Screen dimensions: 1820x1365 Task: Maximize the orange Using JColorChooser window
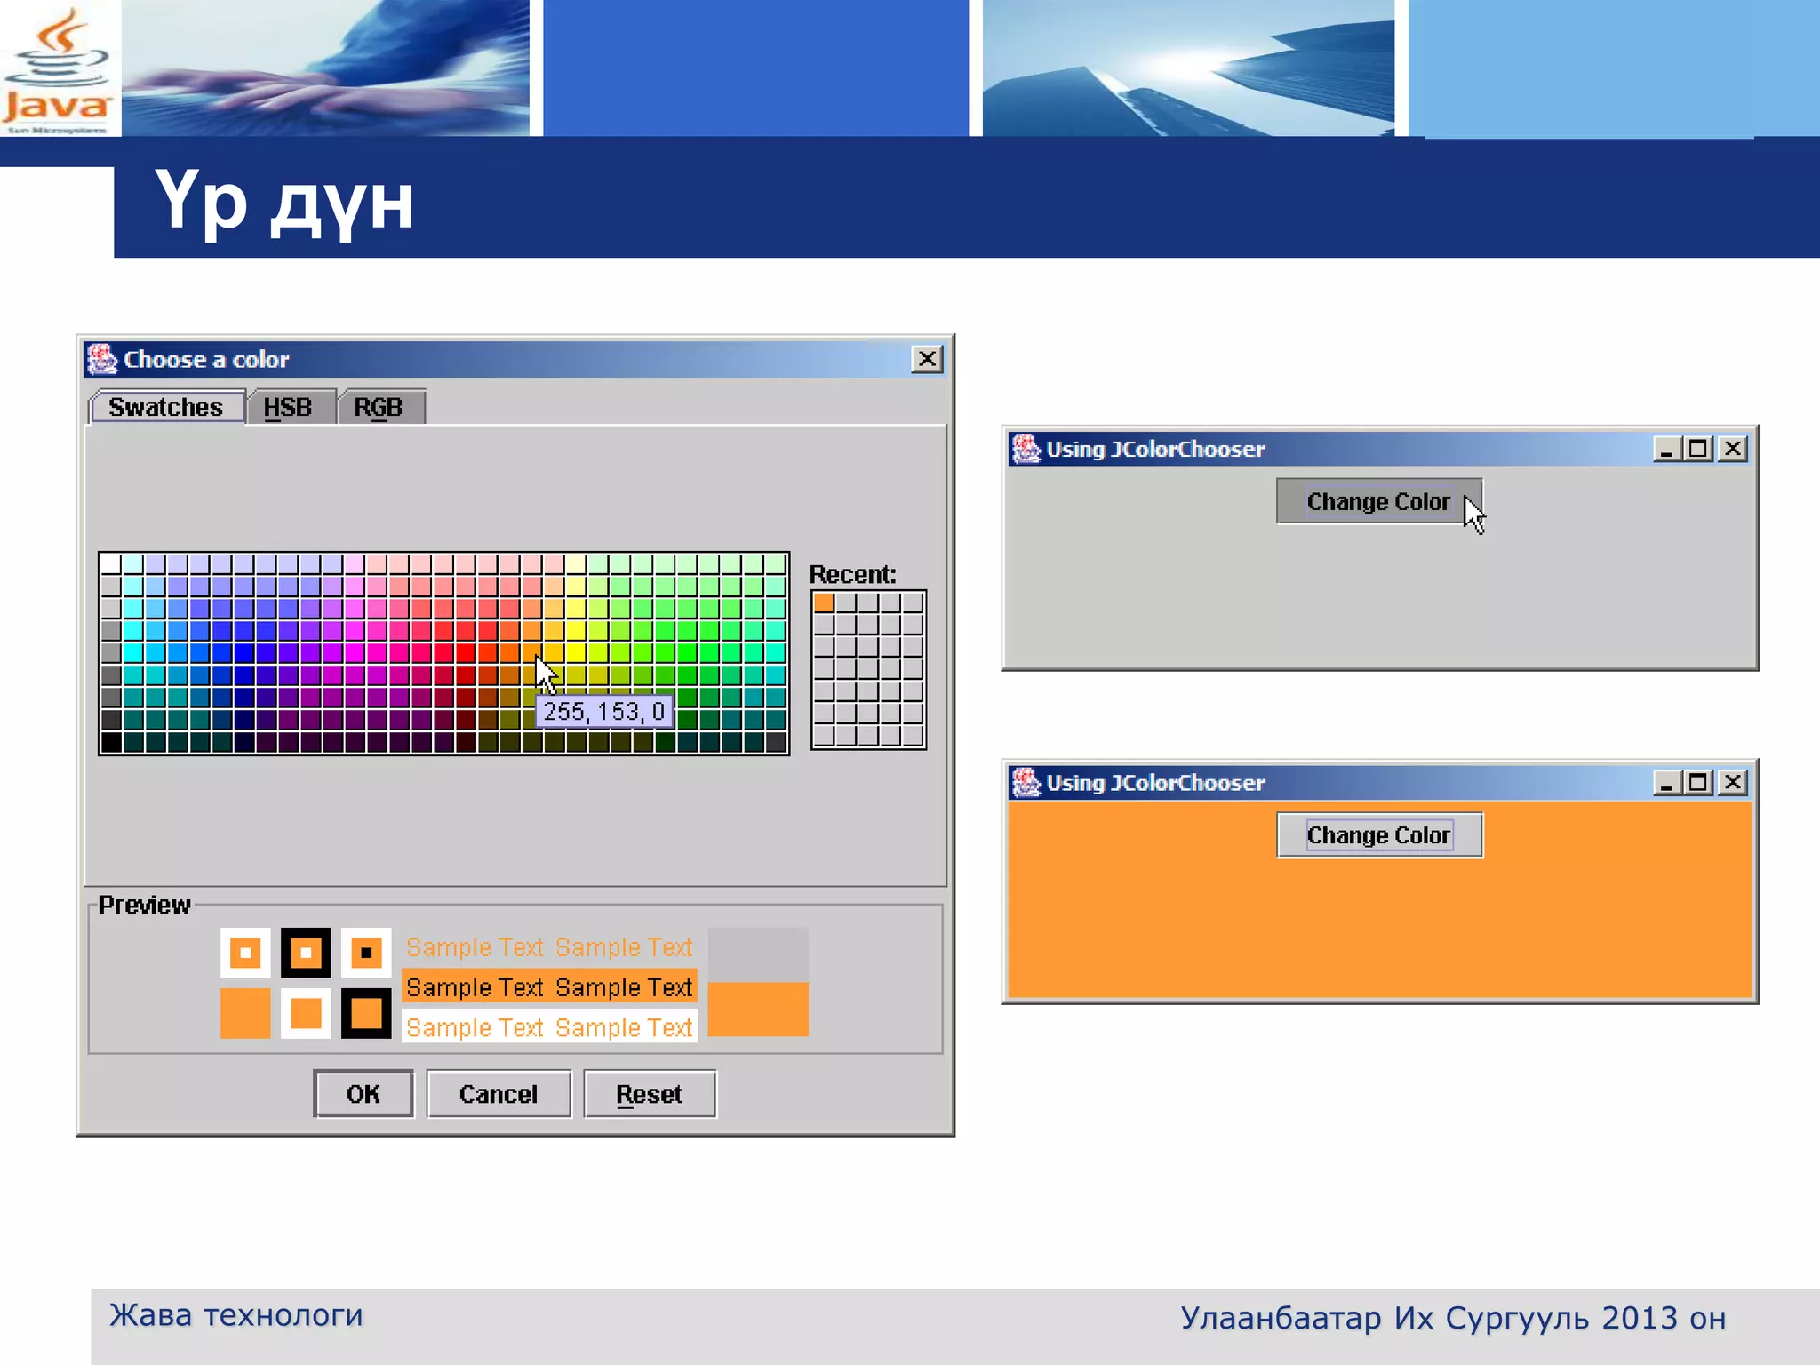coord(1698,782)
